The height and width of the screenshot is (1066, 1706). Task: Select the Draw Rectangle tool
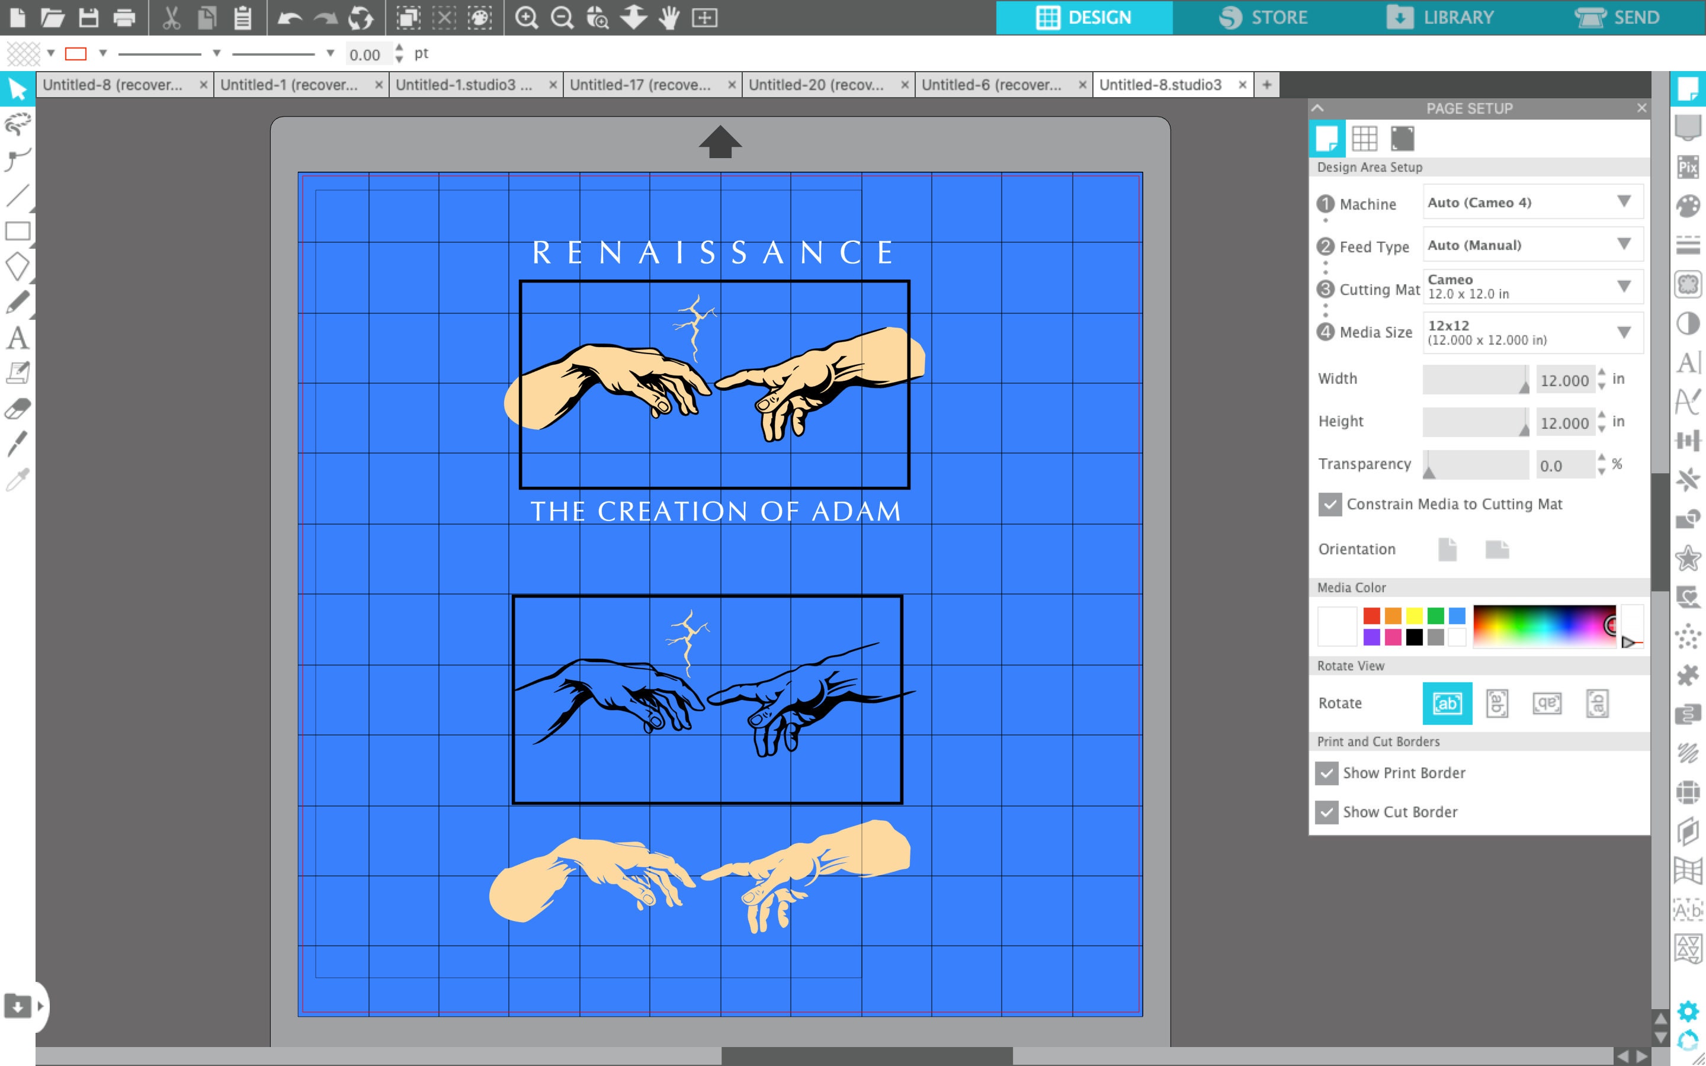[18, 231]
